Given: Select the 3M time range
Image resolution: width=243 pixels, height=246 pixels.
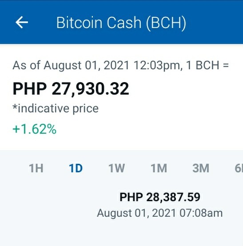Looking at the screenshot, I should [201, 168].
